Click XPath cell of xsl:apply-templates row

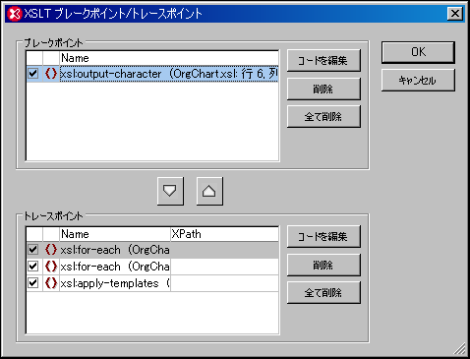[224, 283]
